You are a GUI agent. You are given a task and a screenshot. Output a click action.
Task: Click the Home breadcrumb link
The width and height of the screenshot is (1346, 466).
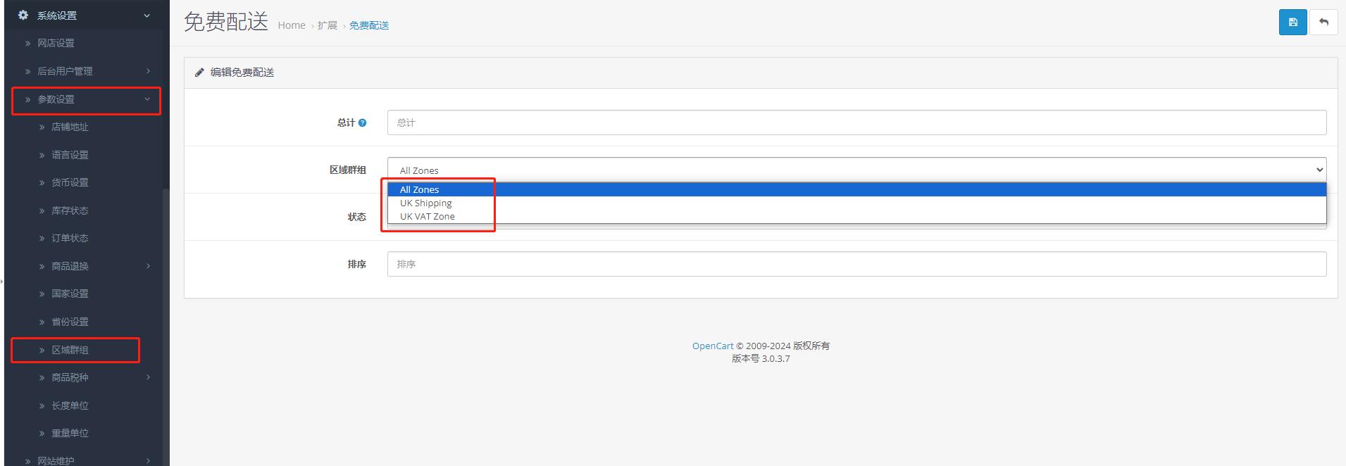click(x=291, y=25)
